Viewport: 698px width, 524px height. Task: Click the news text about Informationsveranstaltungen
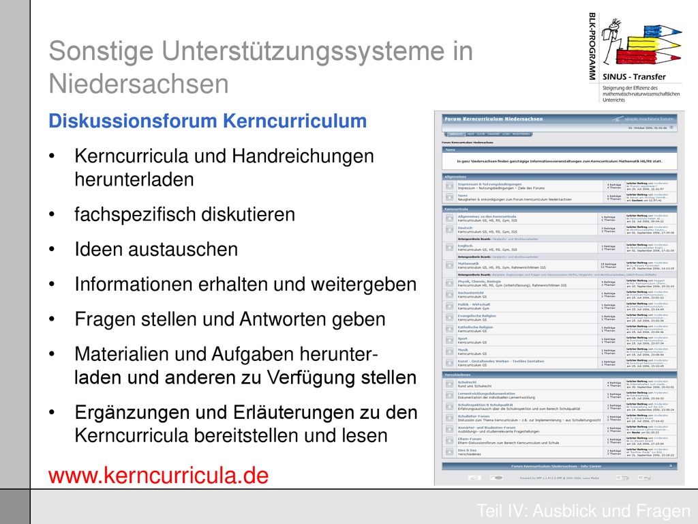click(x=560, y=161)
